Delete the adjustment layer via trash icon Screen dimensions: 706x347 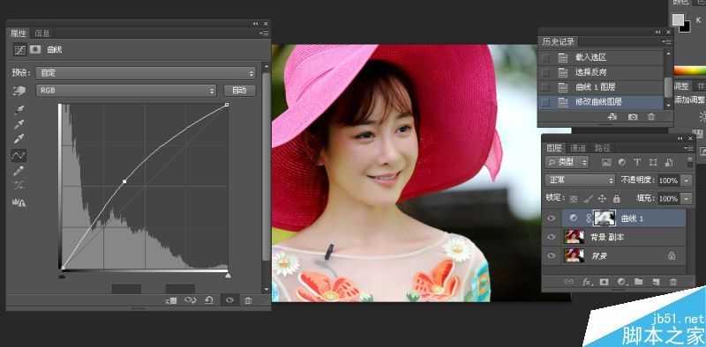coord(248,300)
